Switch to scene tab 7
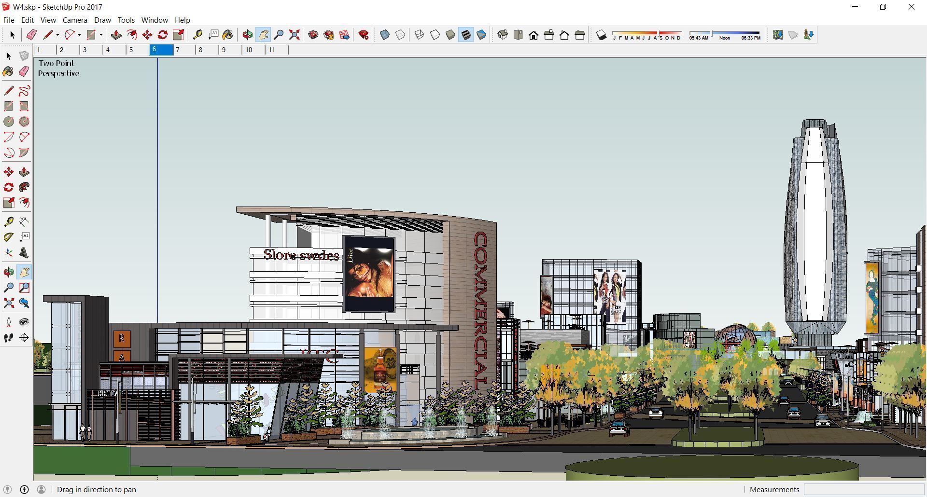 tap(178, 50)
